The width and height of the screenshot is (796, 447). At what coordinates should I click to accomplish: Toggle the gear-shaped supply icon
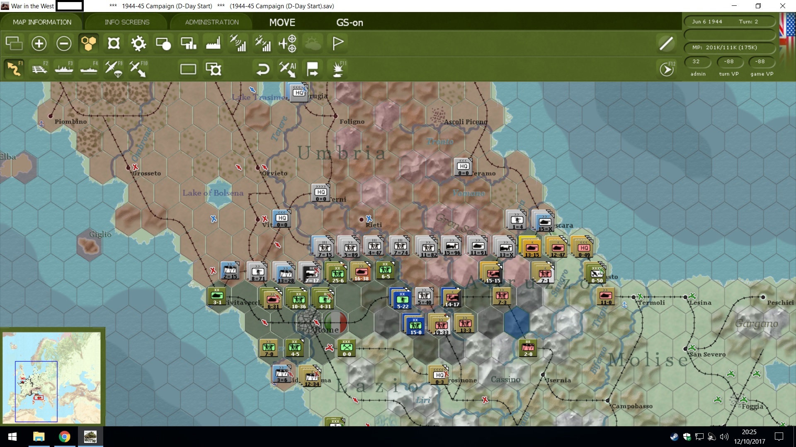pos(138,43)
